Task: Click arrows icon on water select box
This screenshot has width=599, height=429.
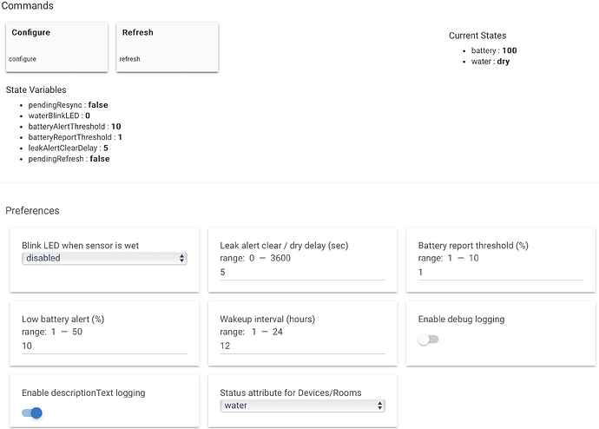Action: (x=379, y=406)
